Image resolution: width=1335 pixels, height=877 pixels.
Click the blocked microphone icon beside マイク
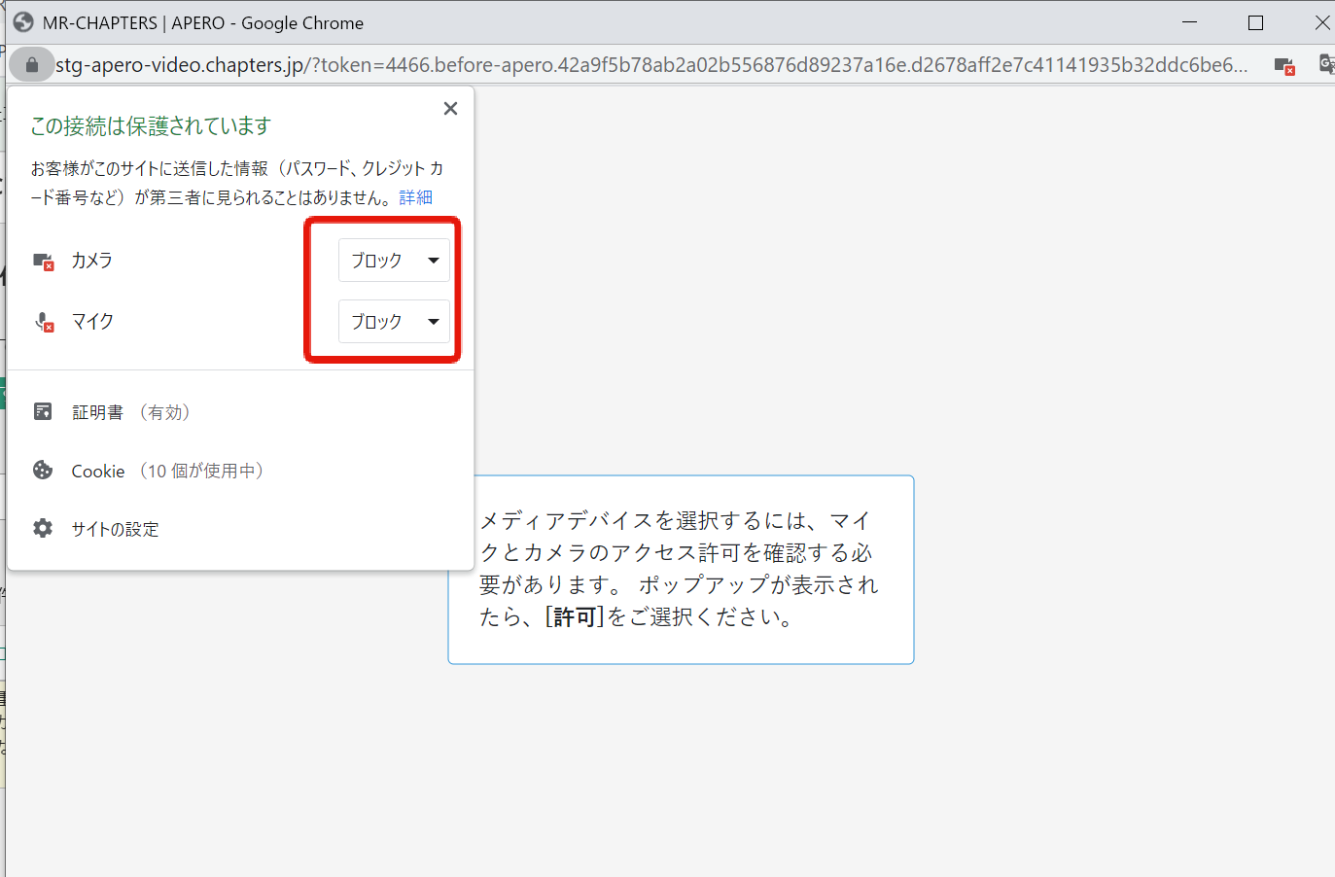click(x=44, y=322)
